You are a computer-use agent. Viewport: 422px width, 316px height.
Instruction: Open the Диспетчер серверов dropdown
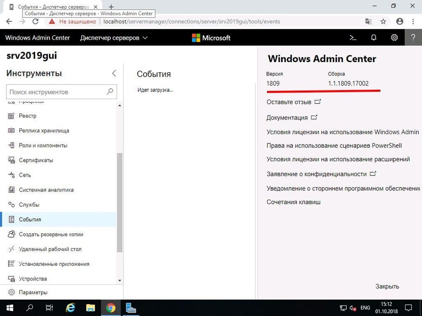[x=114, y=38]
